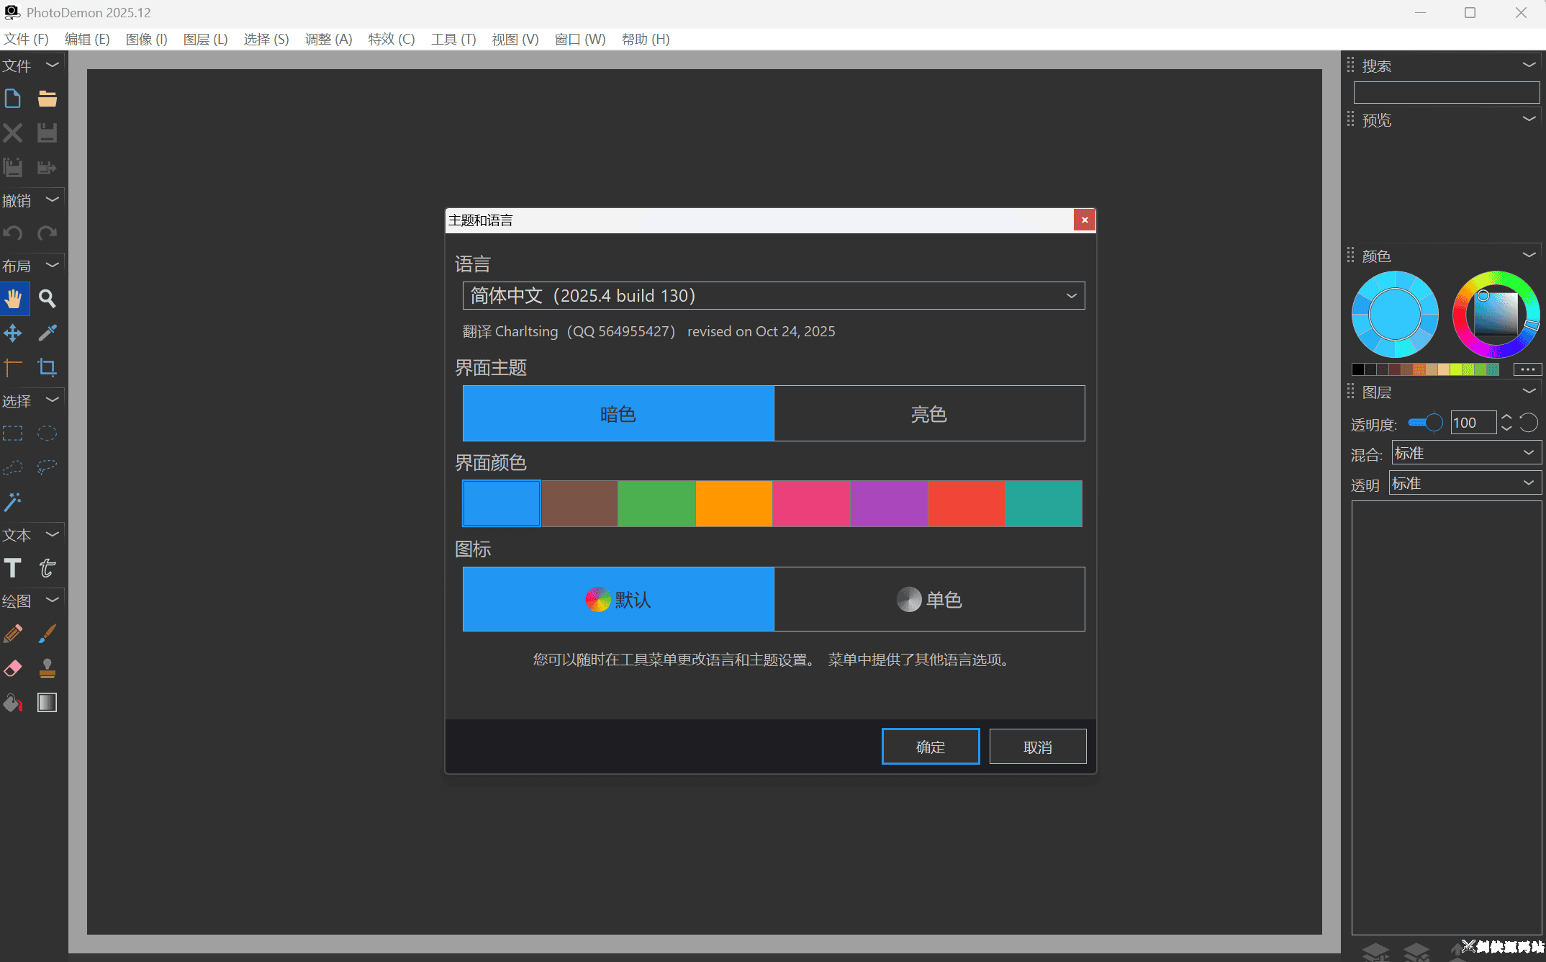Open the palette options ellipsis button
This screenshot has width=1546, height=962.
pyautogui.click(x=1527, y=369)
